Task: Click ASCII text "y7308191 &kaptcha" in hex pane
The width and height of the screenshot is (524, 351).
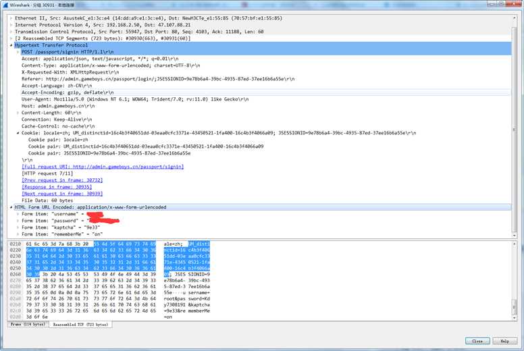Action: pyautogui.click(x=186, y=304)
